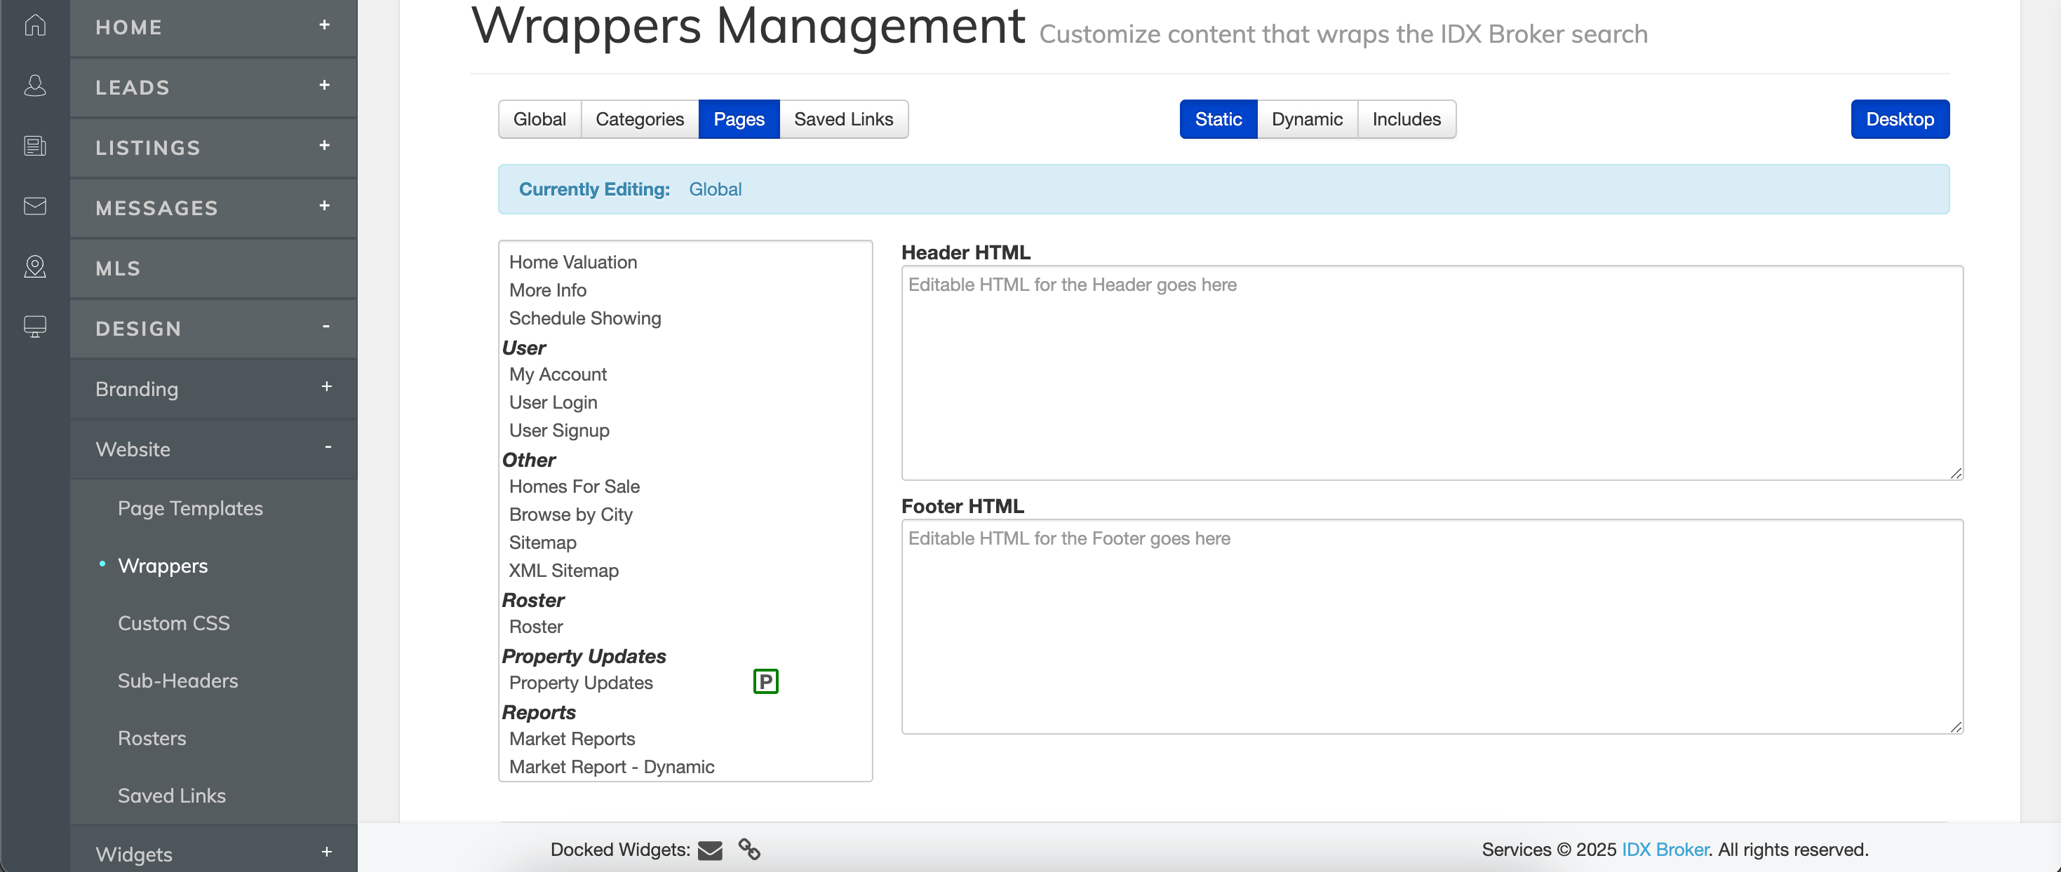Click the green P badge beside Property Updates
The image size is (2061, 872).
765,682
